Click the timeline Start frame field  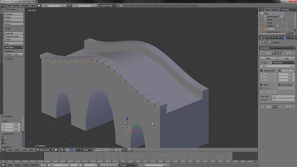coord(56,165)
